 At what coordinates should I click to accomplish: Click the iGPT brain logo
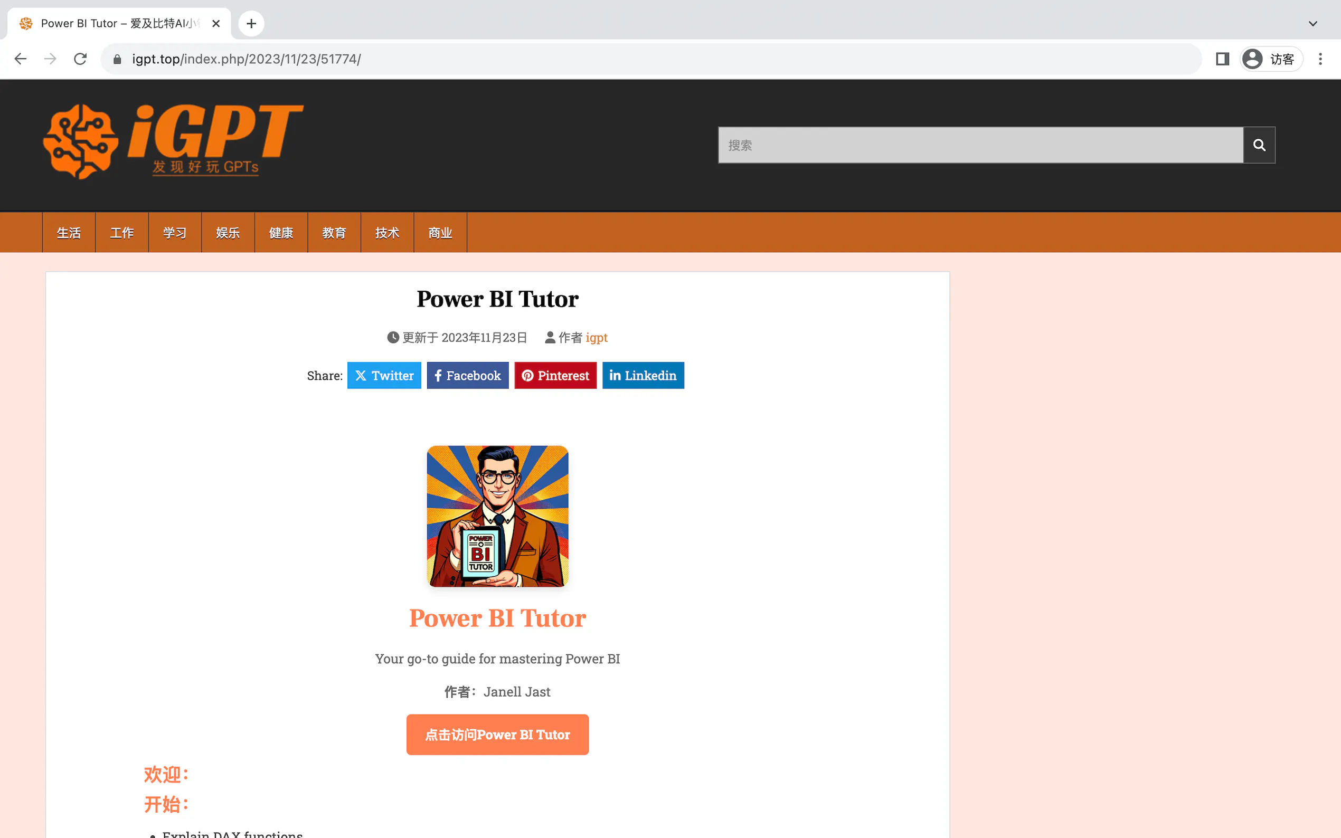174,142
